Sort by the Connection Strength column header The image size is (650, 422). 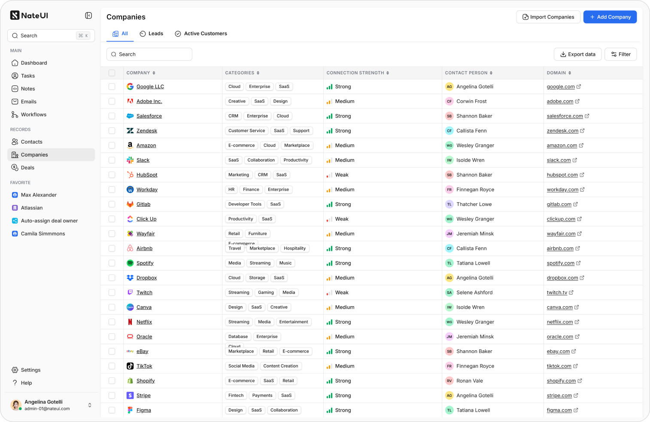[x=358, y=73]
